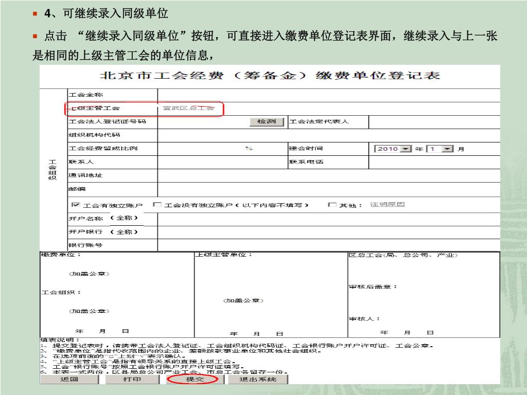Click the 上级主管单位： label
The image size is (527, 395).
(223, 255)
